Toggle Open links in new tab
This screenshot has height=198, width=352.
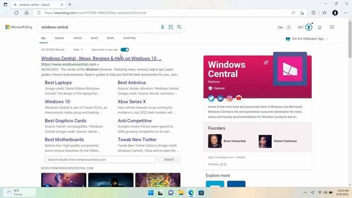point(125,50)
